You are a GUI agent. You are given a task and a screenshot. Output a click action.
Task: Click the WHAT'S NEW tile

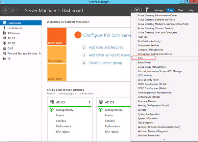[x=57, y=54]
